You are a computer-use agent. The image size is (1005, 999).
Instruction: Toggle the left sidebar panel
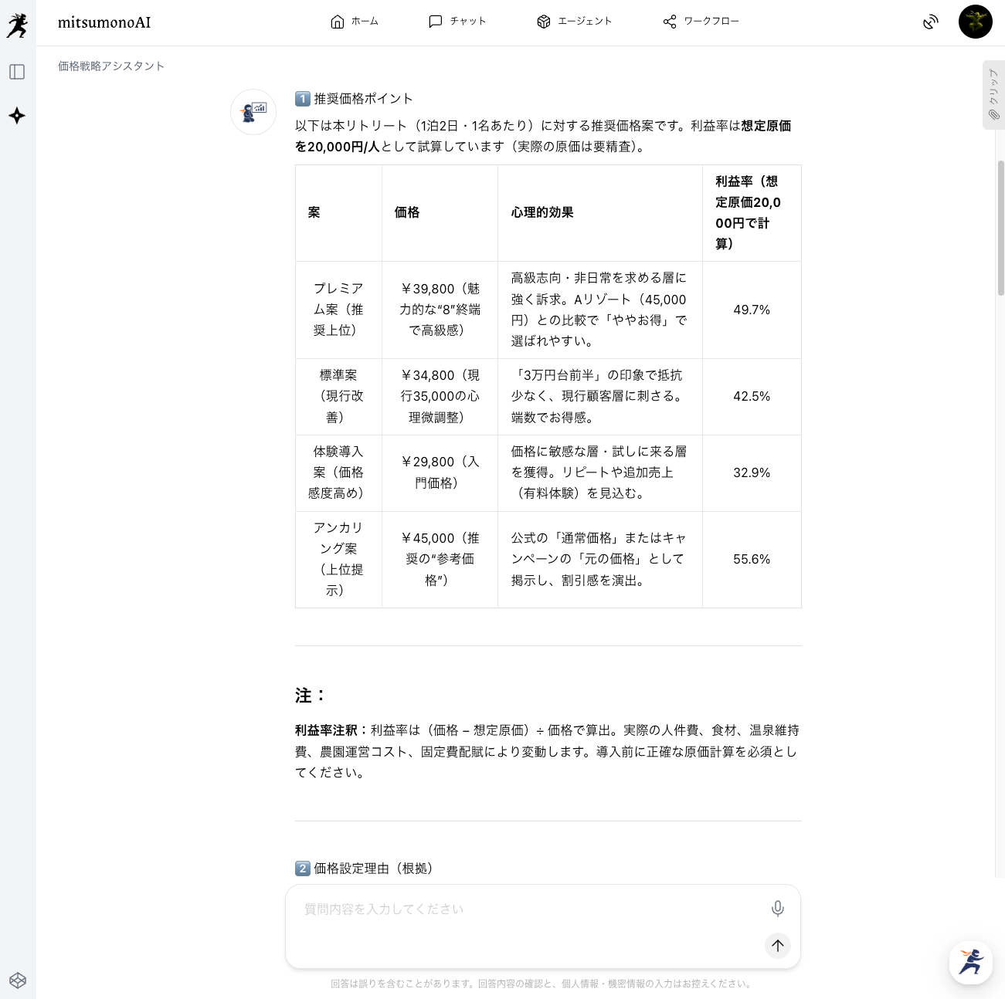point(17,72)
